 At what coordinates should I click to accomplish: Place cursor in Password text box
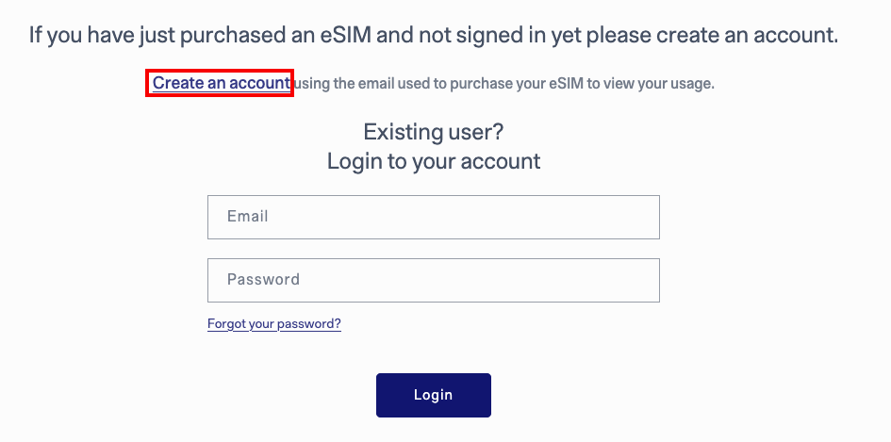(x=433, y=280)
